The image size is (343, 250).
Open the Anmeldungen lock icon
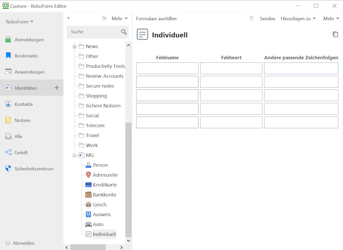[8, 39]
